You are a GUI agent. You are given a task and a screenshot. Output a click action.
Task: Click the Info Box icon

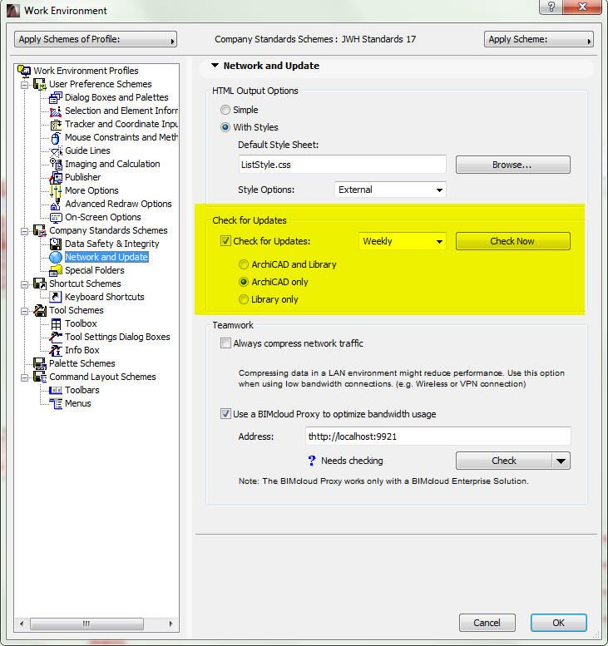click(55, 350)
